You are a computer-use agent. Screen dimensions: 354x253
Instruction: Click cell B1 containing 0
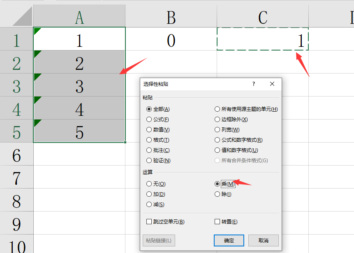[x=171, y=39]
